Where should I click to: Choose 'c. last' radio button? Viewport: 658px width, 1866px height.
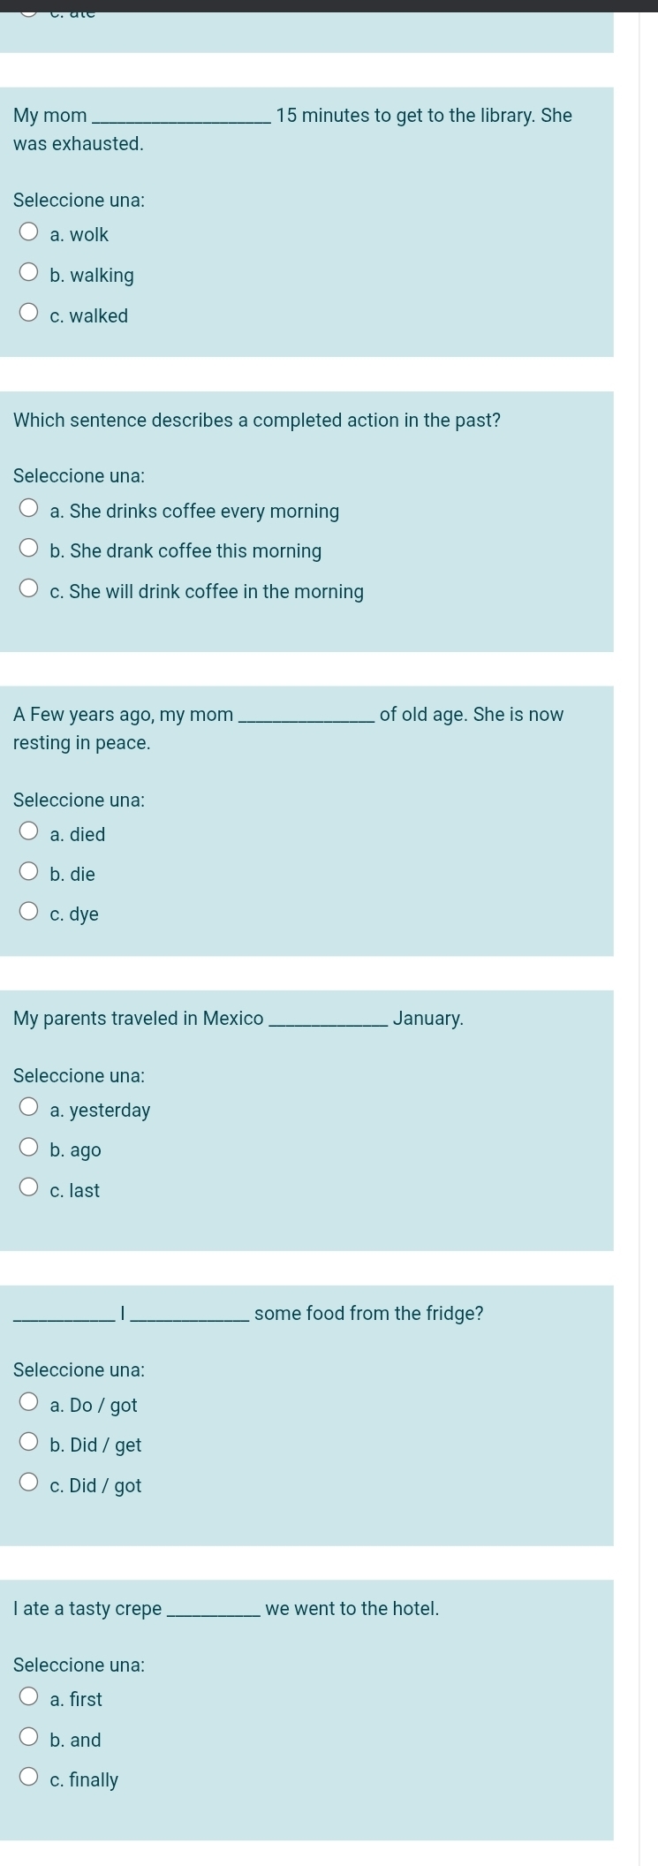pyautogui.click(x=29, y=1189)
